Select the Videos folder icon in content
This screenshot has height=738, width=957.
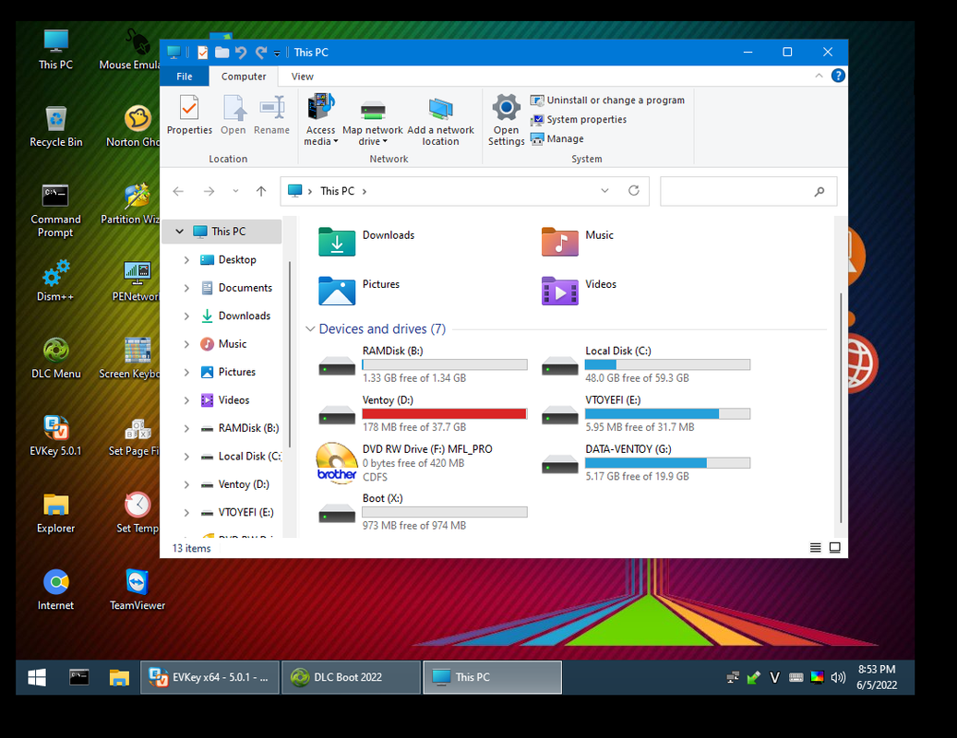click(559, 291)
